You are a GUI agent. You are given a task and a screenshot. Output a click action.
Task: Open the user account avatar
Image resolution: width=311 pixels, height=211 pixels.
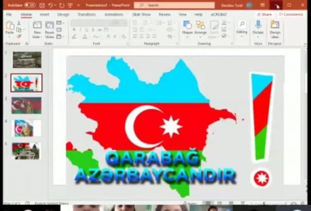pos(249,5)
